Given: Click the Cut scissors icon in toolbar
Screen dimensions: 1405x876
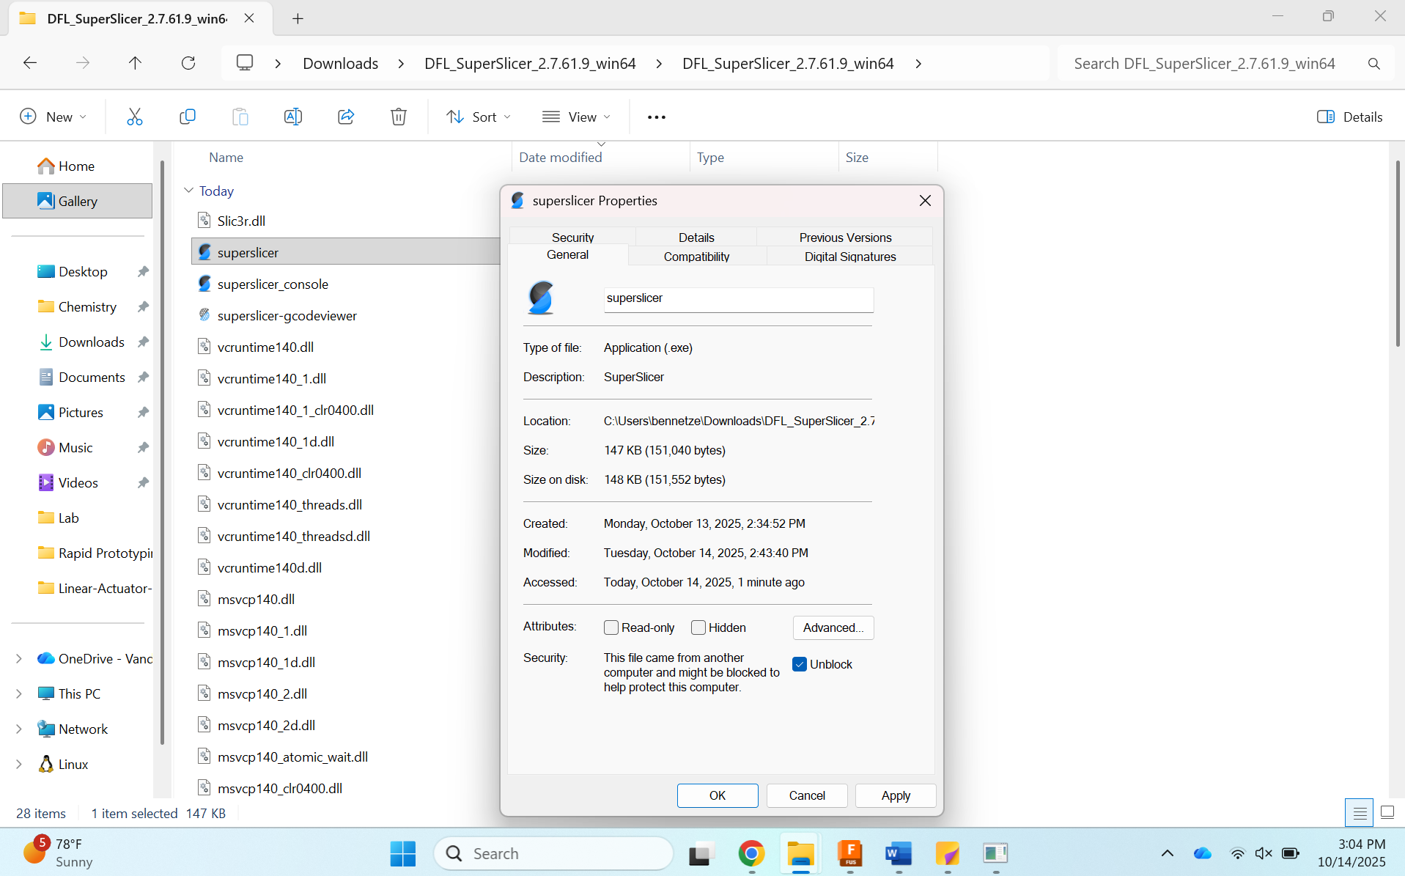Looking at the screenshot, I should (134, 117).
